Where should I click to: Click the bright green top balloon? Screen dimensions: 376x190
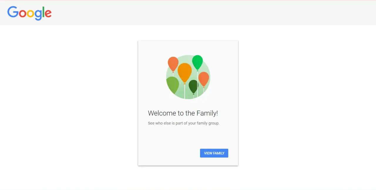197,62
